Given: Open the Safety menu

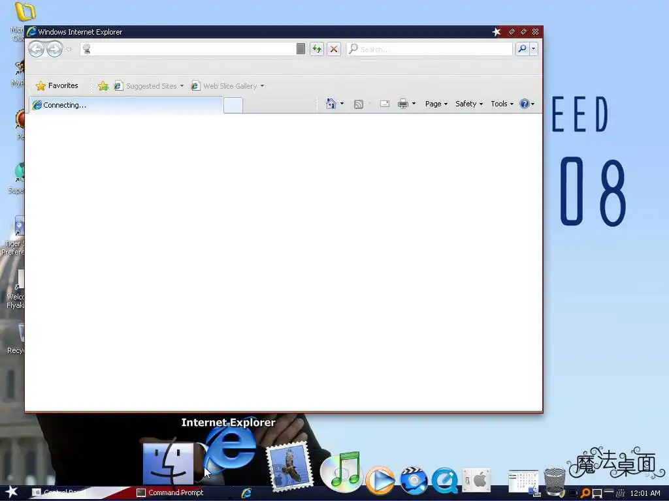Looking at the screenshot, I should click(x=468, y=104).
